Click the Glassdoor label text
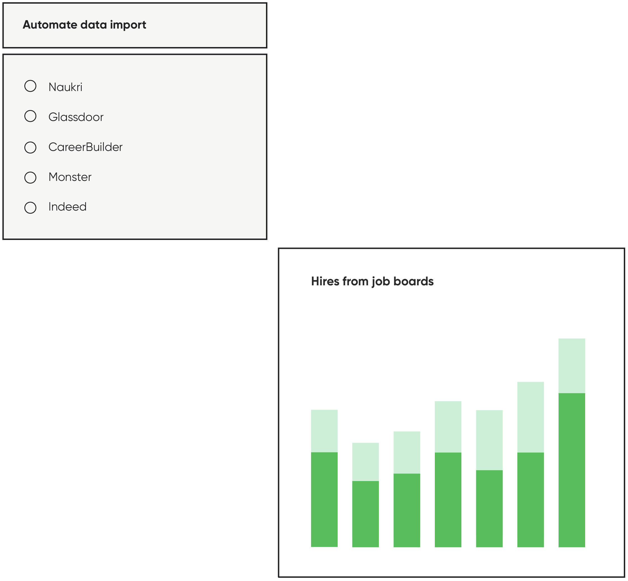Viewport: 628px width, 581px height. pos(76,117)
